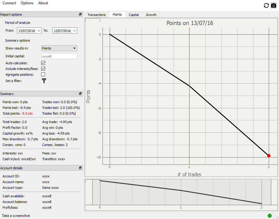
Task: Click the refresh icon at top right
Action: [266, 5]
